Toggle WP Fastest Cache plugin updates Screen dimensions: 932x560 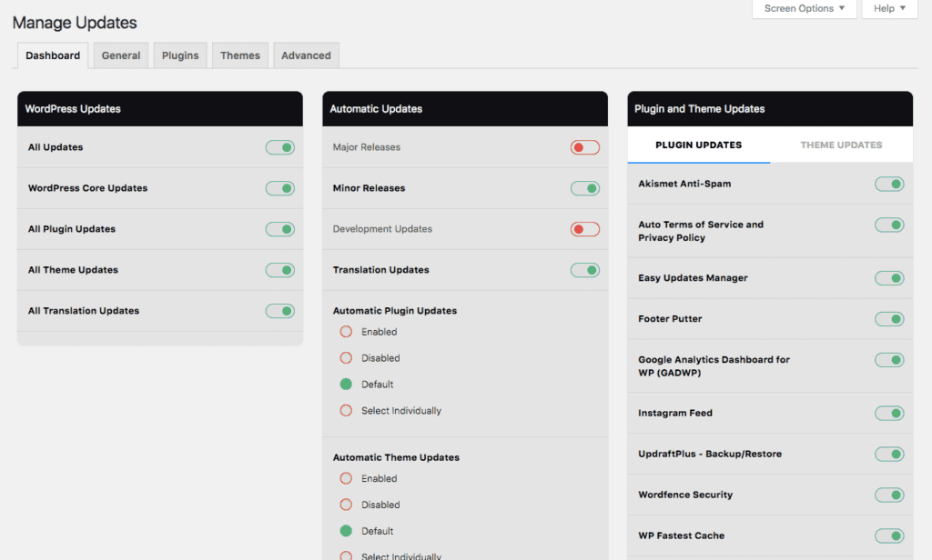(889, 535)
